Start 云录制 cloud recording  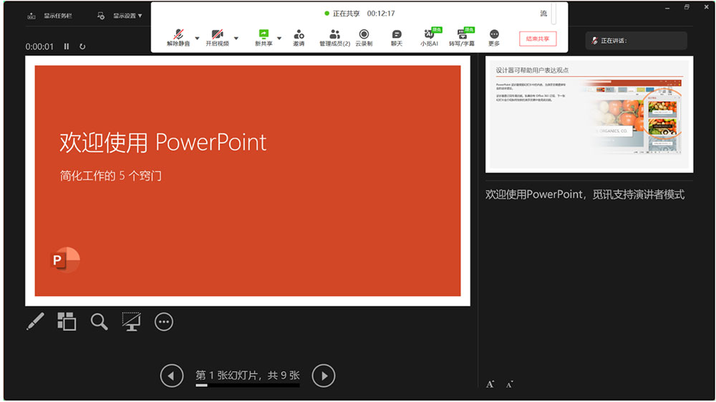coord(364,38)
